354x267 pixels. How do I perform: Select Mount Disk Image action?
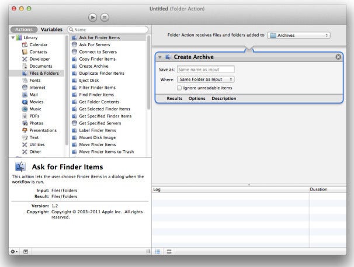[x=108, y=137]
